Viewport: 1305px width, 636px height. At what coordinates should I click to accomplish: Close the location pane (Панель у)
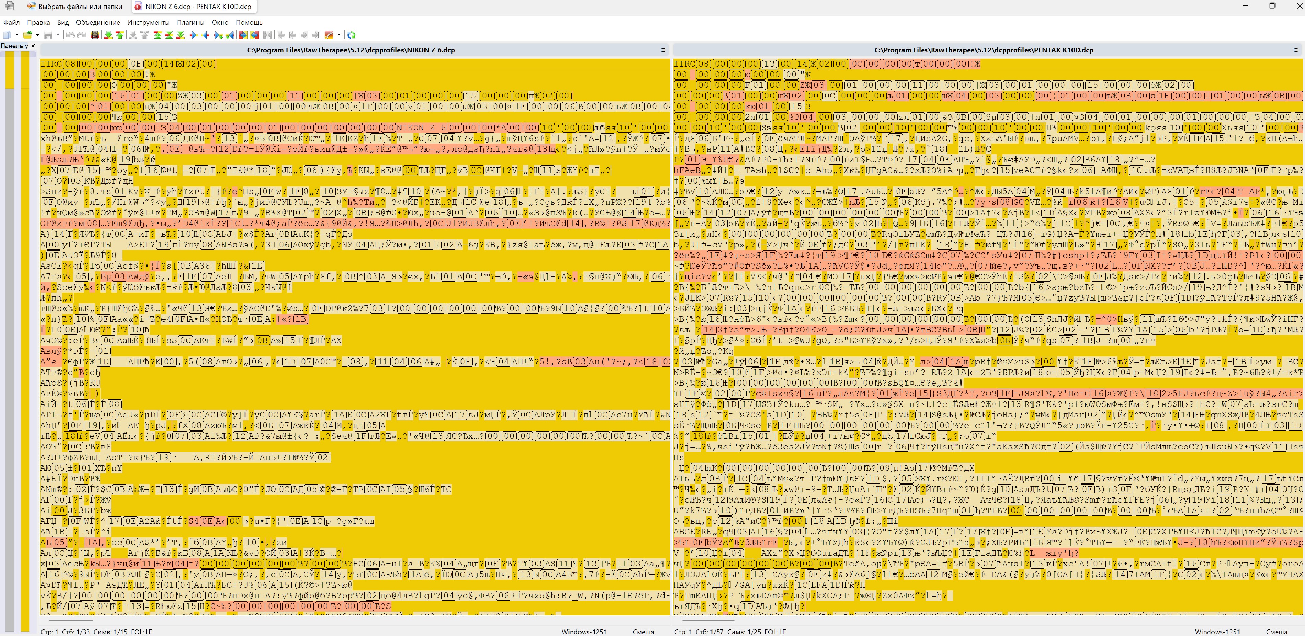coord(33,46)
